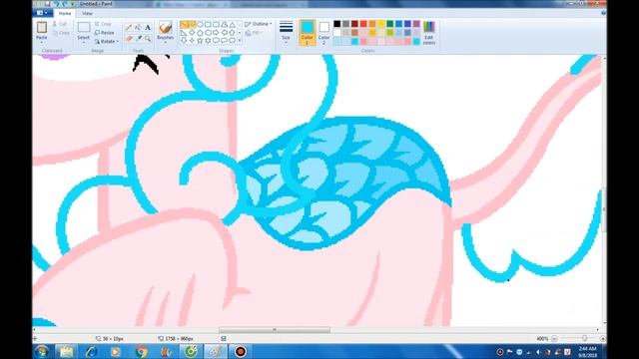Click the Undo arrow in title bar
Image resolution: width=639 pixels, height=359 pixels.
[x=56, y=4]
